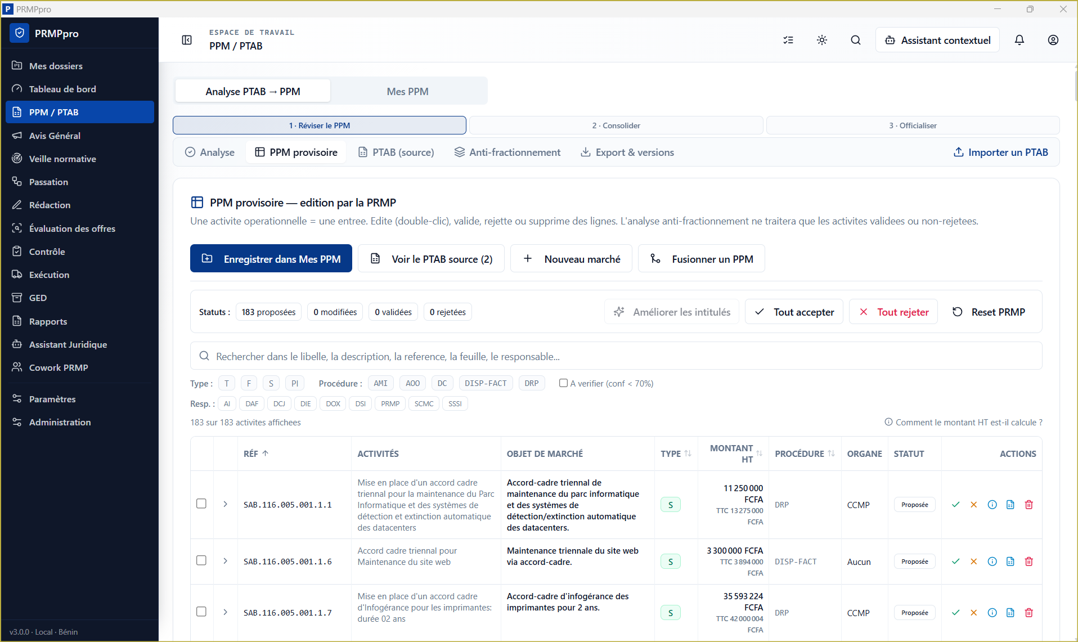Viewport: 1078px width, 642px height.
Task: Open document icon for row SAB.116.005.001.1.1
Action: [x=1010, y=505]
